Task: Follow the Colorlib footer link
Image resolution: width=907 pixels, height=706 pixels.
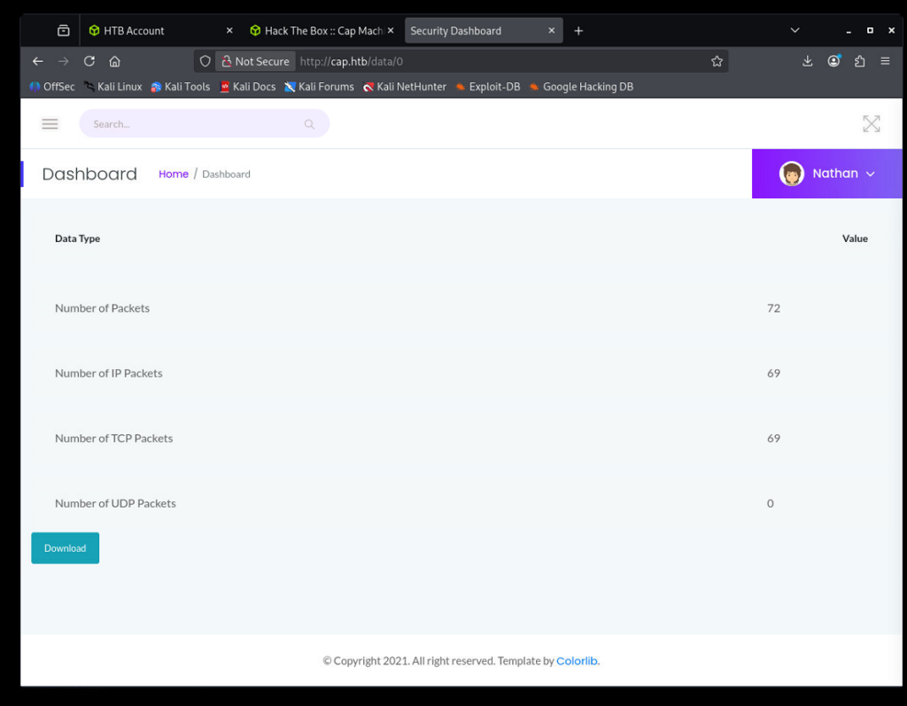Action: pos(577,661)
